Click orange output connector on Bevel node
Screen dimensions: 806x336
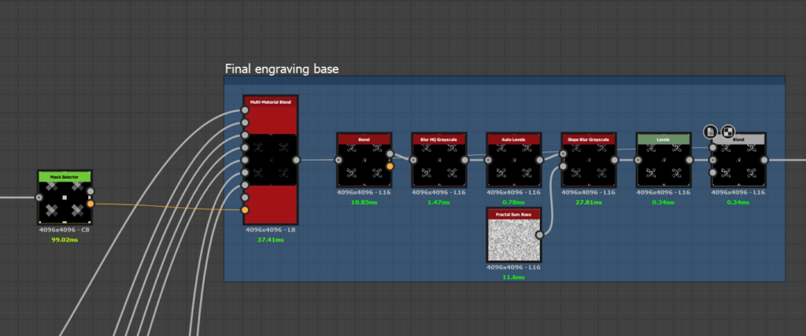tap(390, 166)
